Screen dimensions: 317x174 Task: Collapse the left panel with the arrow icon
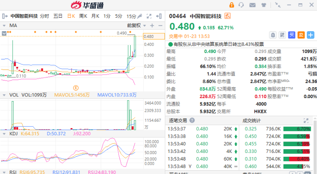click(x=5, y=16)
